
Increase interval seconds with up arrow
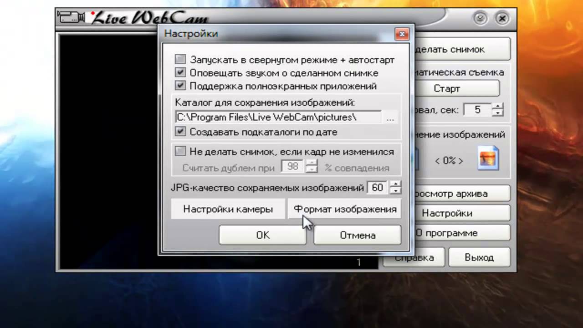(498, 107)
